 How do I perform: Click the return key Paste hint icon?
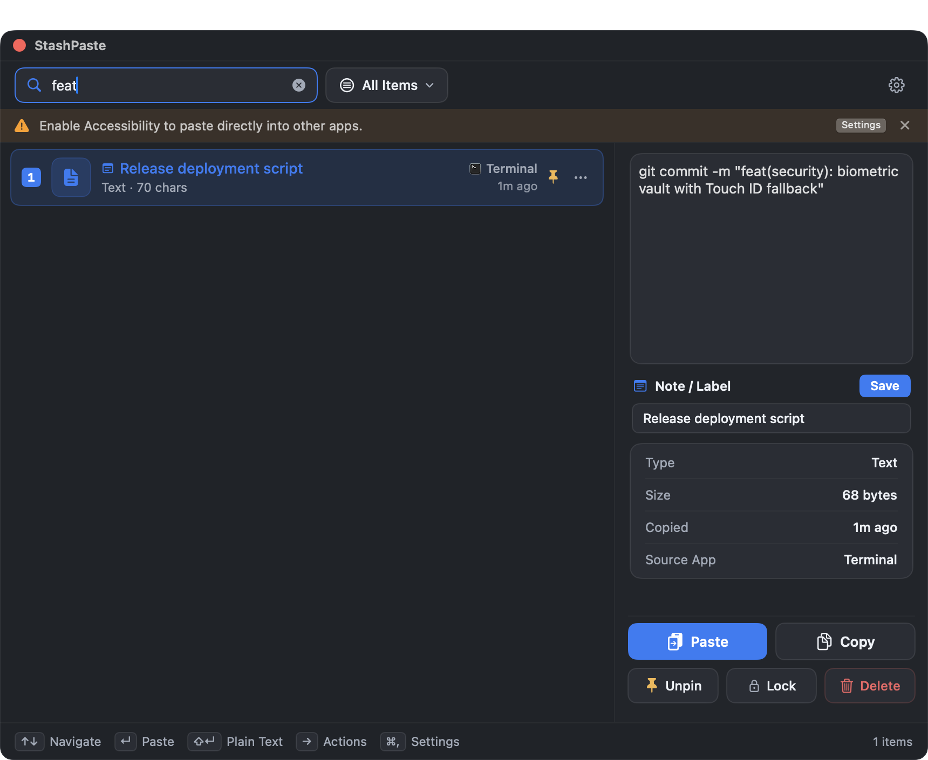(126, 742)
